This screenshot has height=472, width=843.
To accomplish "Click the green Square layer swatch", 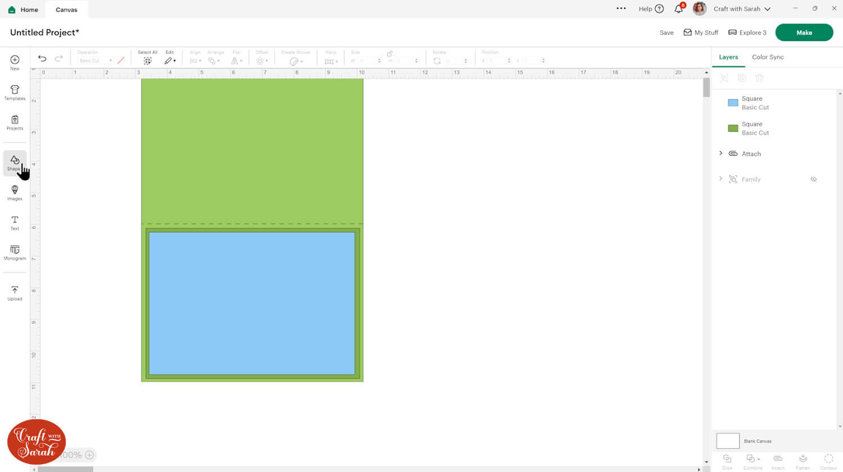I will click(x=733, y=129).
